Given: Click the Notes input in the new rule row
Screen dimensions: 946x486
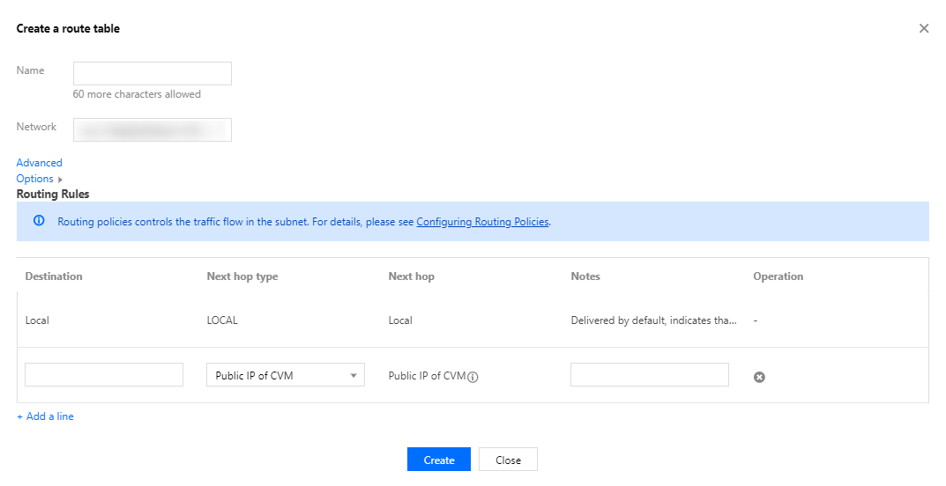Looking at the screenshot, I should [649, 375].
